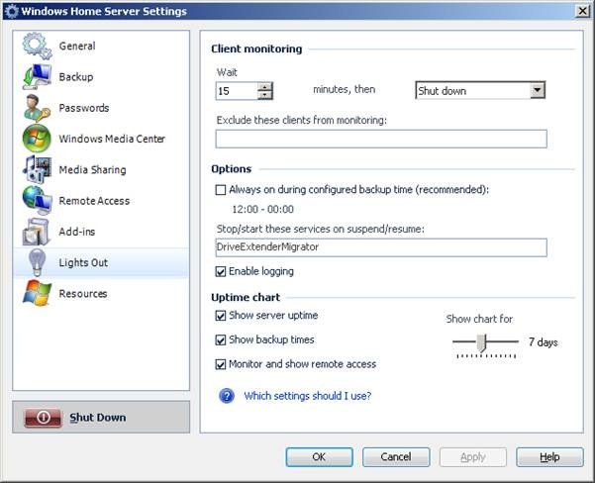Screen dimensions: 595x483
Task: Click the Windows Media Center orb icon
Action: (x=37, y=139)
